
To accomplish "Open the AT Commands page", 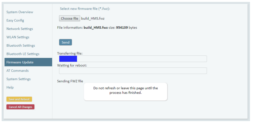I will (x=17, y=71).
